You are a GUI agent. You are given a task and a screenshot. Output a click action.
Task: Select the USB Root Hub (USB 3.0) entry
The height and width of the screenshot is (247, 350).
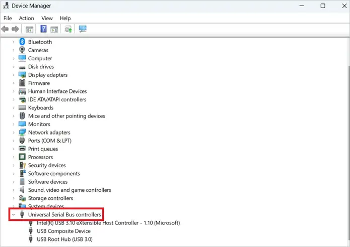(64, 239)
